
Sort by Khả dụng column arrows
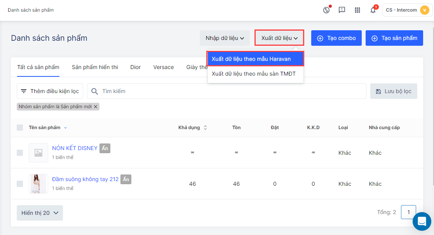tap(206, 128)
